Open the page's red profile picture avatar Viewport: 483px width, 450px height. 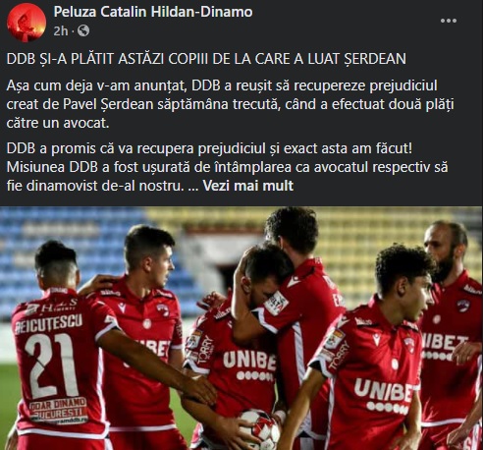pos(27,23)
